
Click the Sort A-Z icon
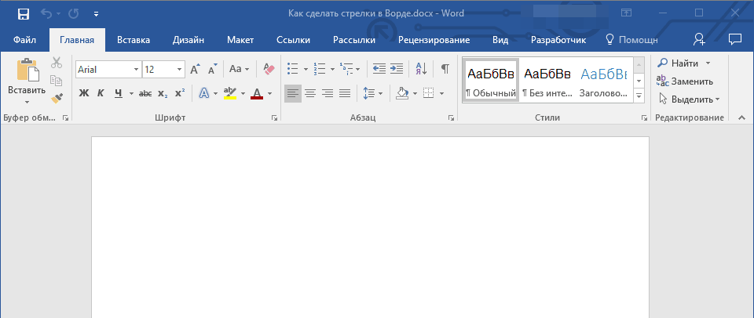[x=420, y=69]
